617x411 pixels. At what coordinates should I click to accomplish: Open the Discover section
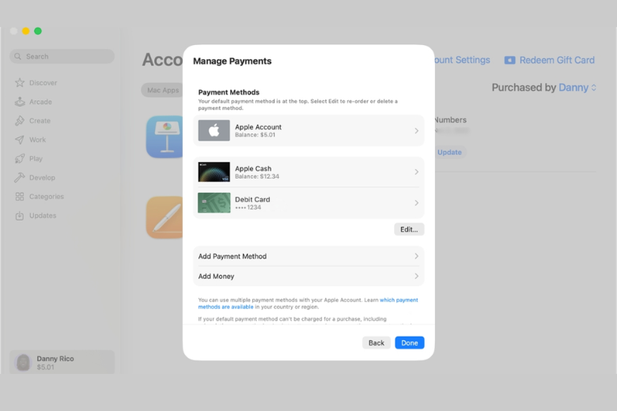tap(44, 82)
